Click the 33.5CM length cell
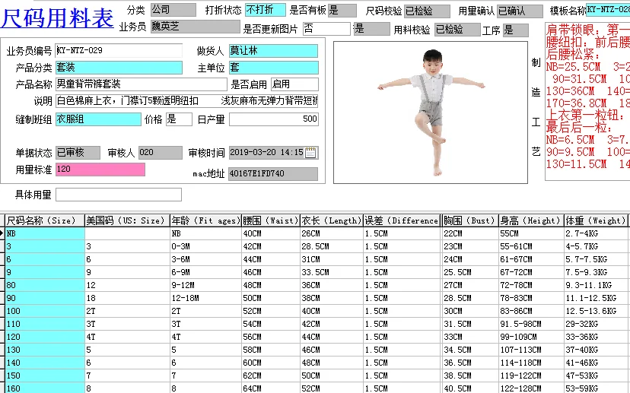The width and height of the screenshot is (630, 393). [x=332, y=272]
